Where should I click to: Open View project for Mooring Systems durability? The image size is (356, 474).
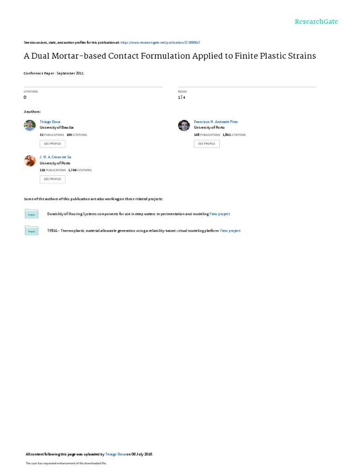click(220, 214)
